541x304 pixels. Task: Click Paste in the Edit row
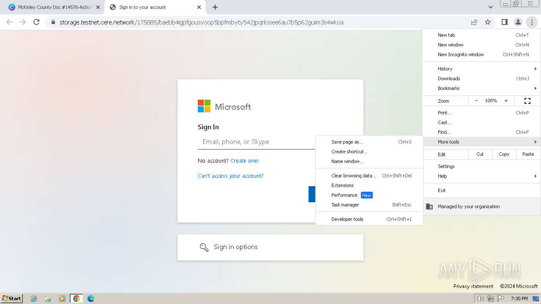pos(528,154)
